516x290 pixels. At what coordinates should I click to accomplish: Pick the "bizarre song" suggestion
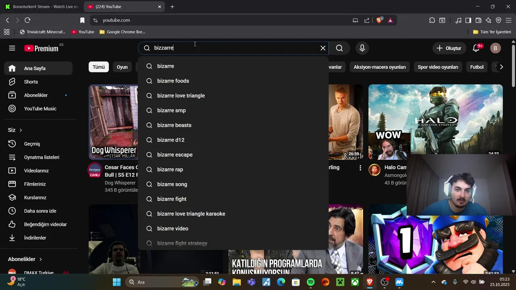233,184
